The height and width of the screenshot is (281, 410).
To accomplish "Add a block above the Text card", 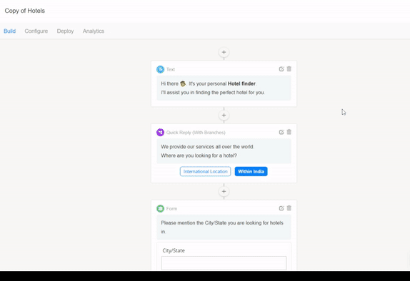I will point(224,52).
